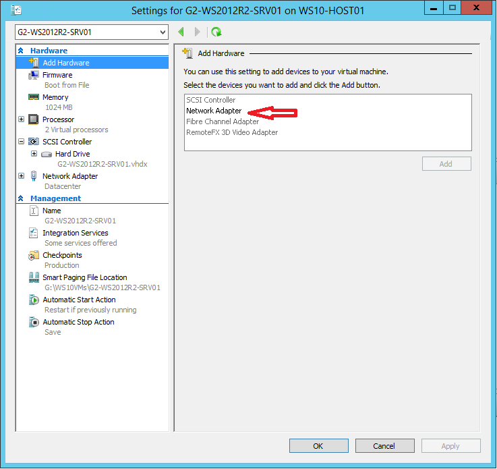The height and width of the screenshot is (469, 497).
Task: Click the Checkpoints icon
Action: (34, 255)
